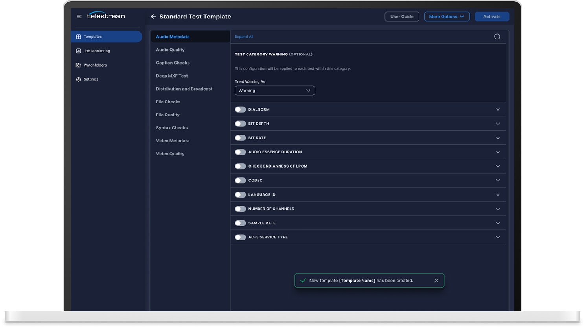Screen dimensions: 585x327
Task: Click the Watchfolders icon
Action: (79, 65)
